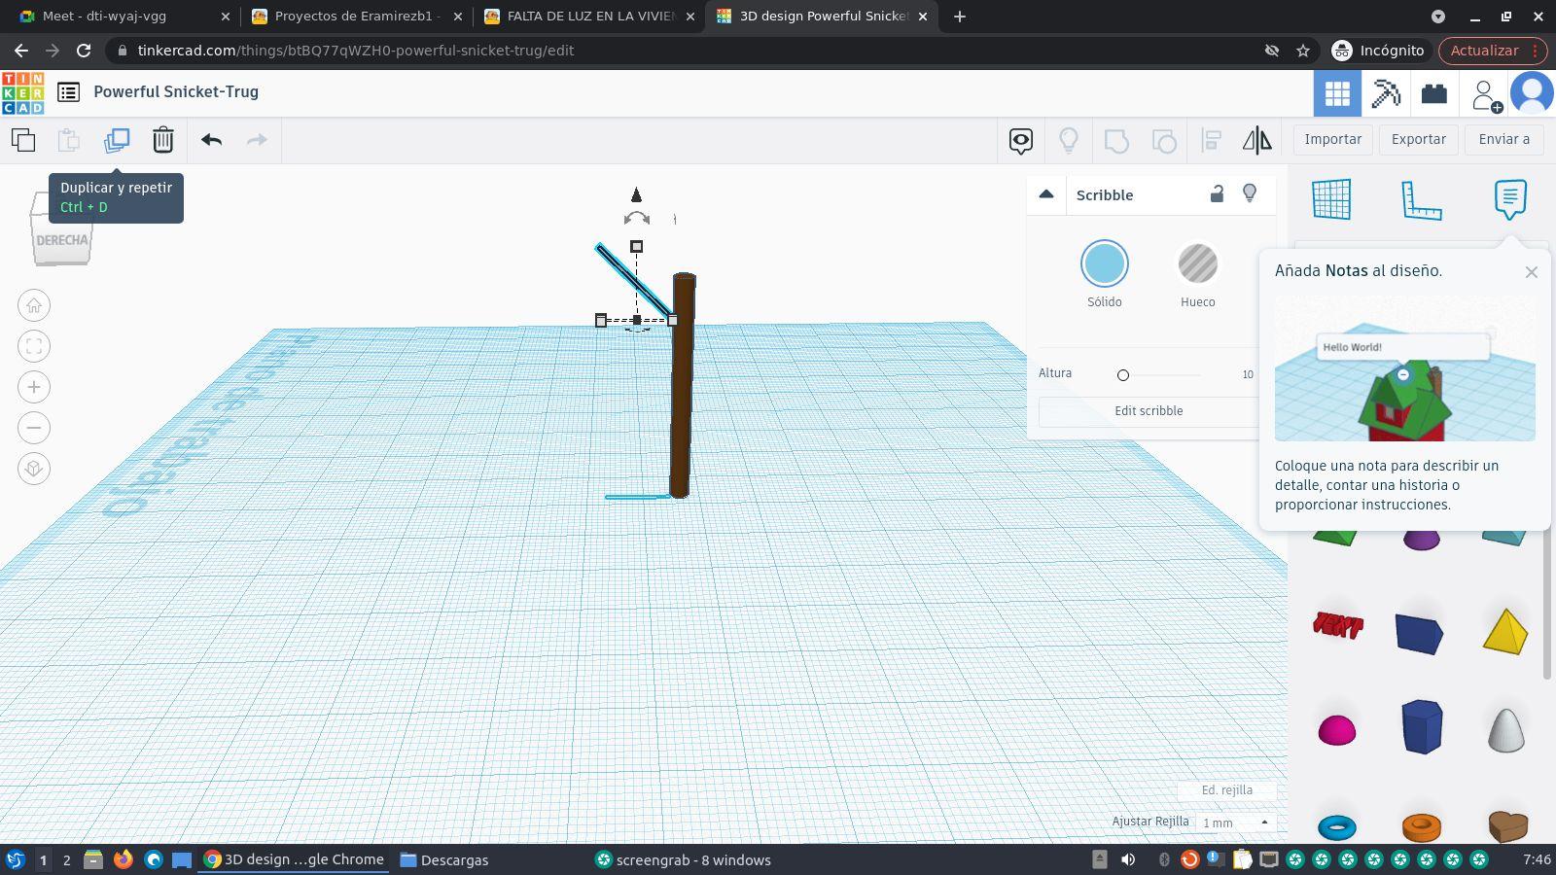Click the Tinkercad logo
Screen dimensions: 1556x875
[x=22, y=92]
